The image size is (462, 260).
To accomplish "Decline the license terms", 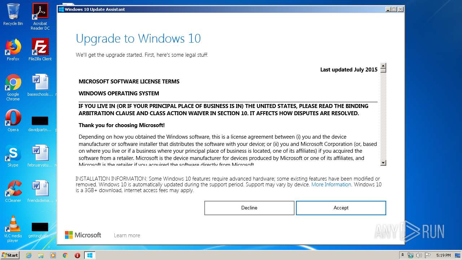I will [x=249, y=208].
